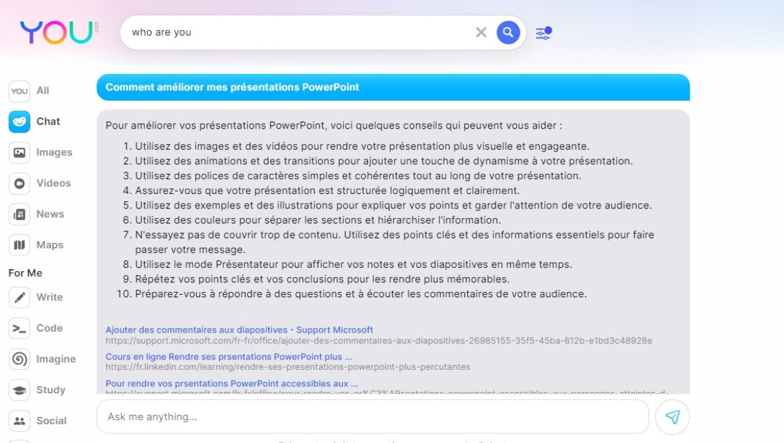Screen dimensions: 784x443
Task: Switch to the Images tab label
Action: (x=54, y=152)
